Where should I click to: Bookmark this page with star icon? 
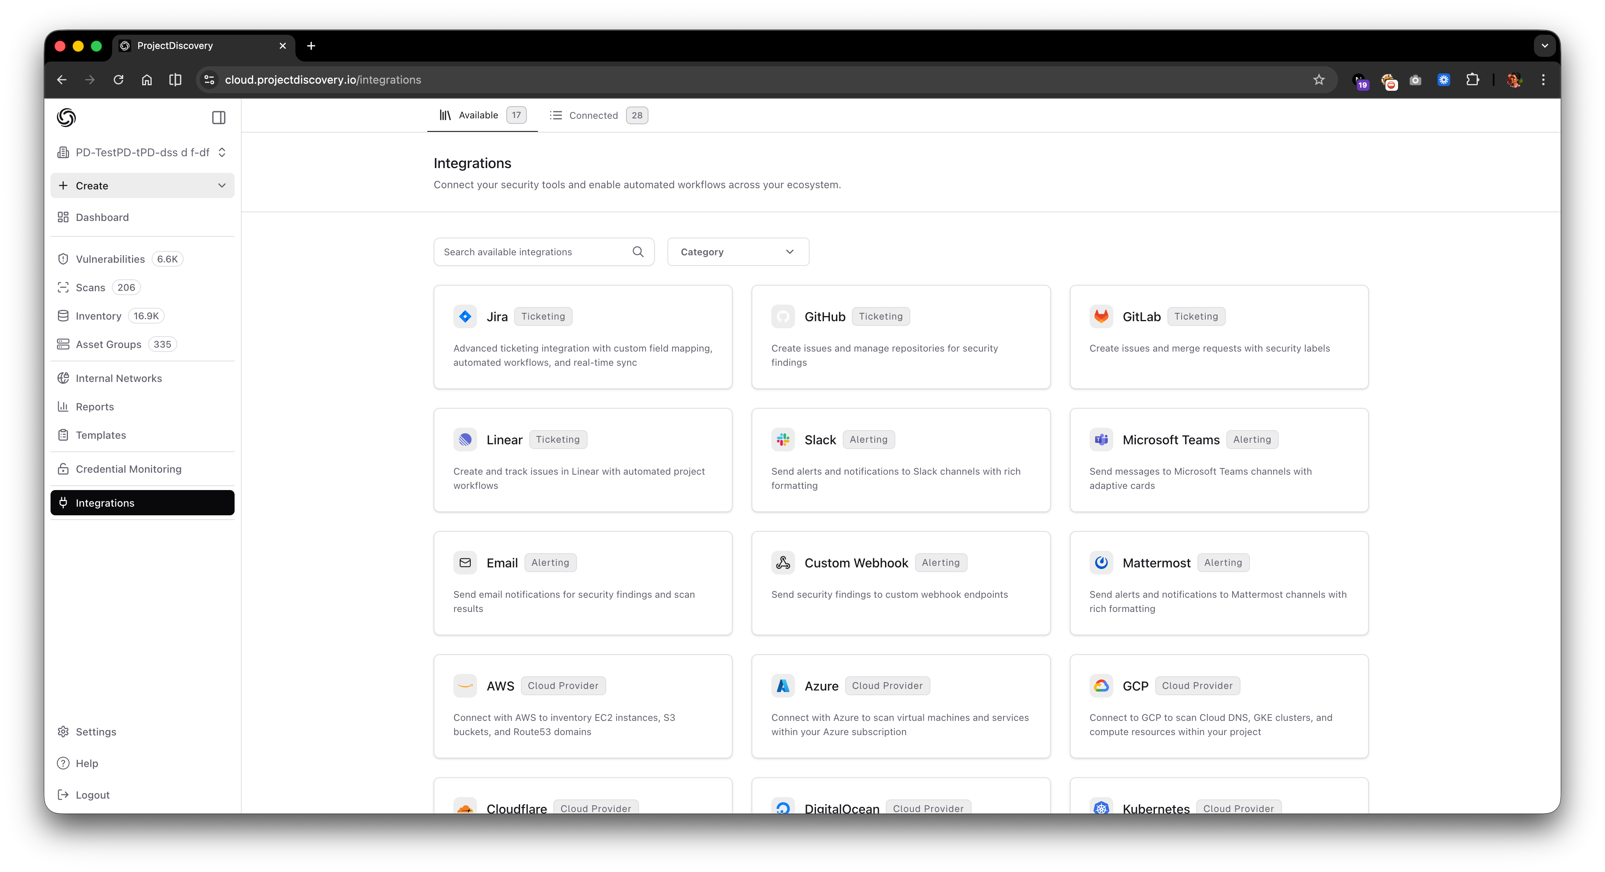click(x=1318, y=80)
